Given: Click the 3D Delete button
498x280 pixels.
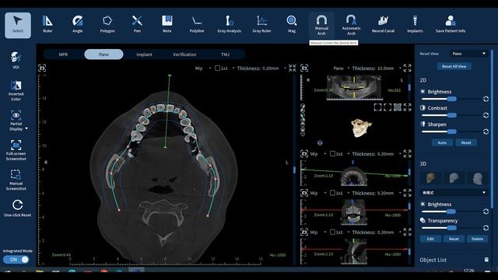Looking at the screenshot, I should [477, 239].
